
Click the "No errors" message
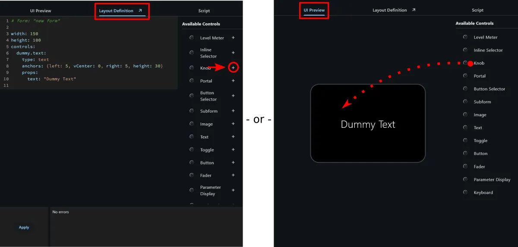pos(60,212)
